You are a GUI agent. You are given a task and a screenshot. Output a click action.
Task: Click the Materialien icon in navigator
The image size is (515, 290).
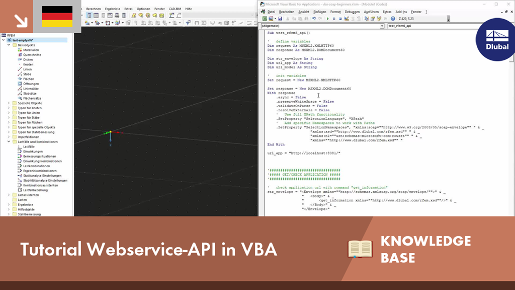point(20,50)
